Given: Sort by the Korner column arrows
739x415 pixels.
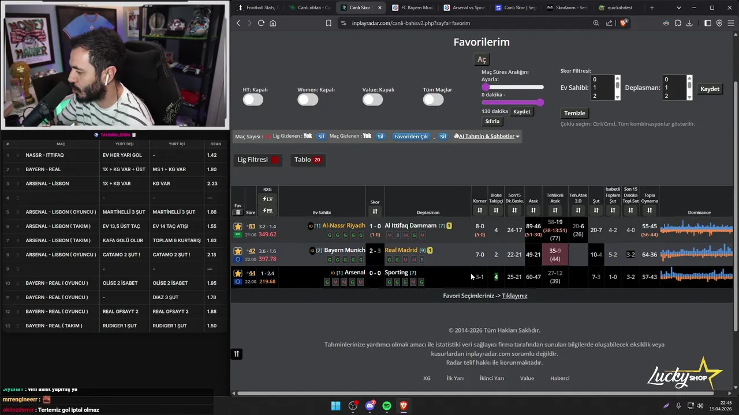Looking at the screenshot, I should coord(480,210).
